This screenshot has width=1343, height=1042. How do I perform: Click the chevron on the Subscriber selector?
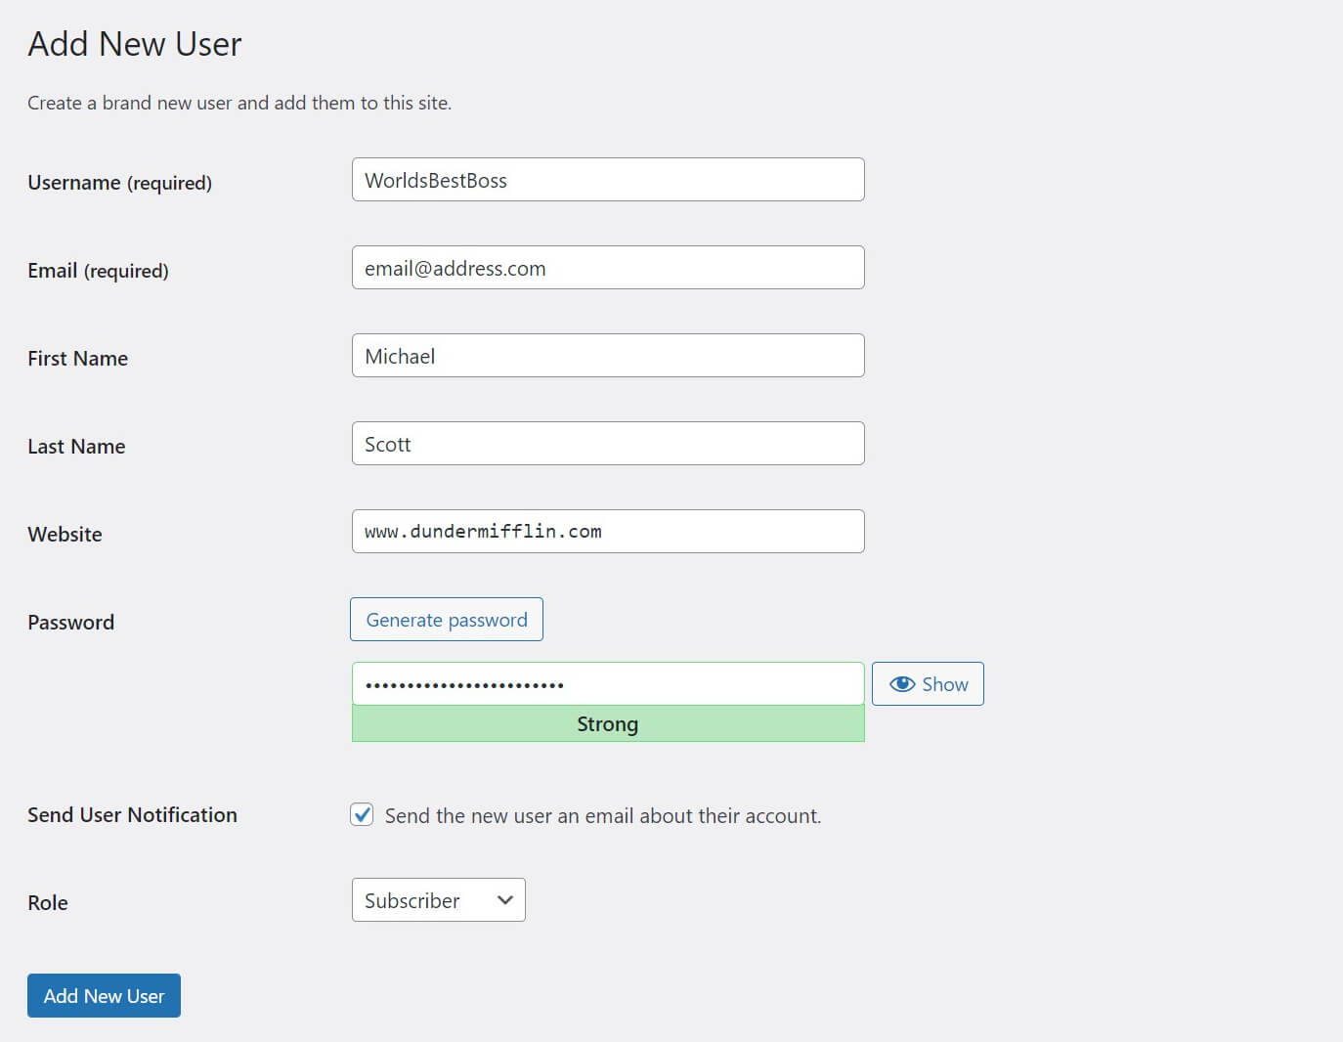pyautogui.click(x=503, y=899)
